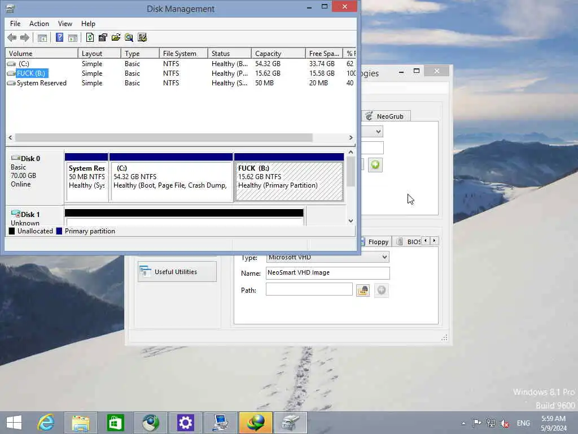Click the disk pane scroll up arrow

click(351, 152)
